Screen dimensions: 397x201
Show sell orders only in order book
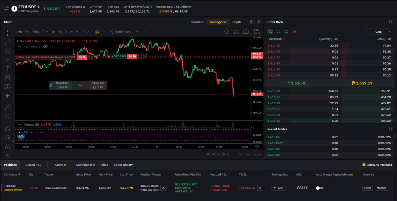tap(294, 31)
